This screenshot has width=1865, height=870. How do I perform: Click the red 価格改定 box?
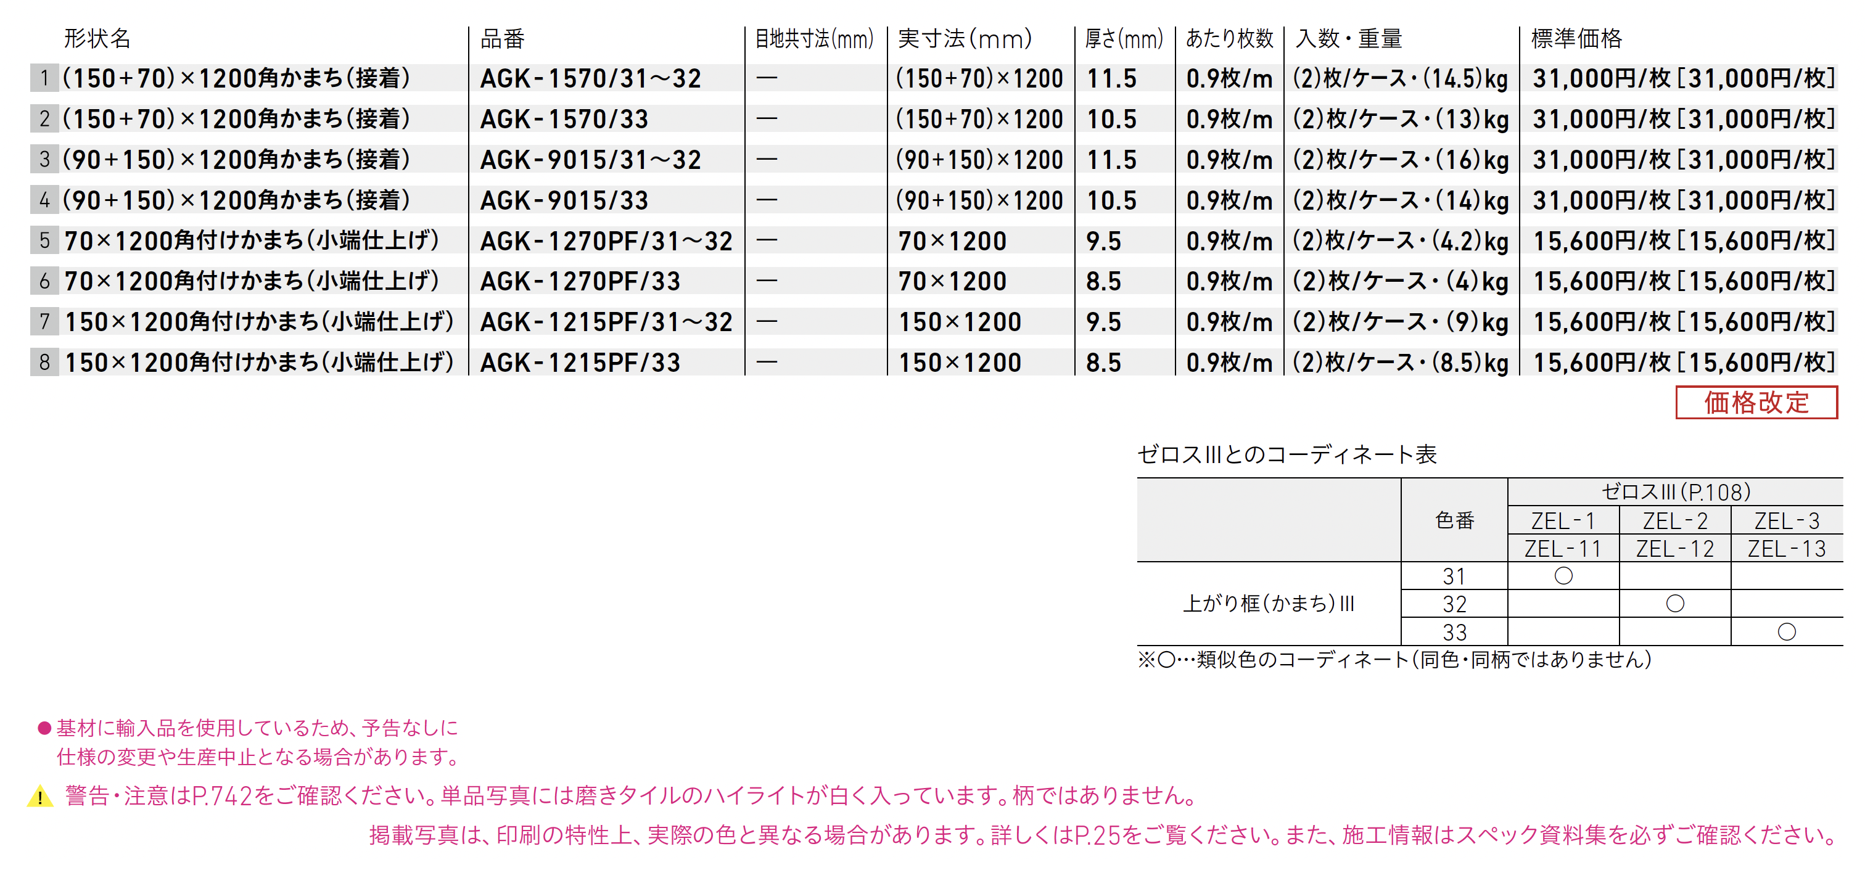(x=1756, y=403)
